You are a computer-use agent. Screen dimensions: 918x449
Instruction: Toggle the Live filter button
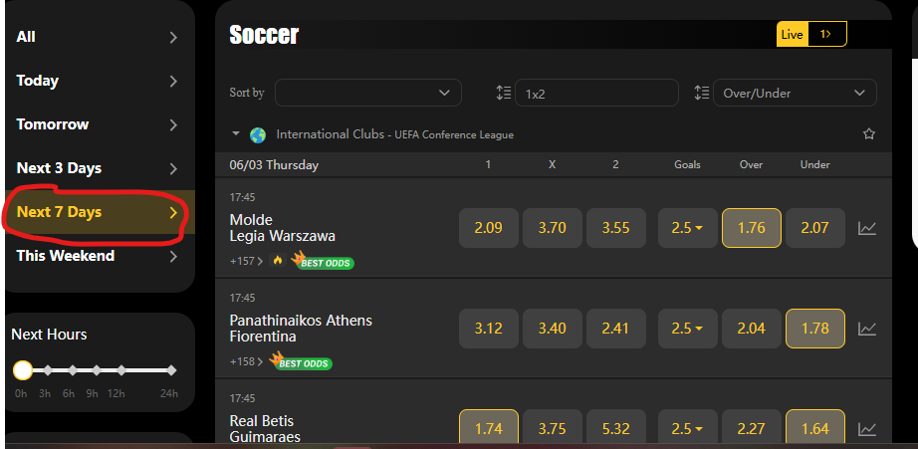tap(793, 34)
